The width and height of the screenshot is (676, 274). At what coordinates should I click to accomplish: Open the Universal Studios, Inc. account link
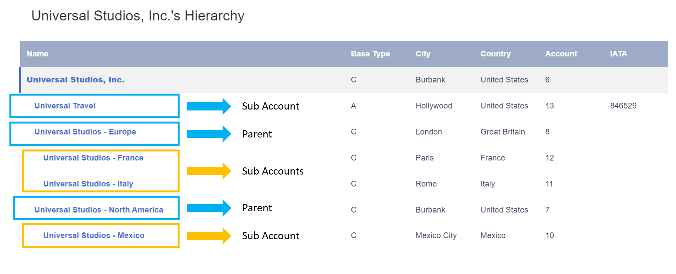[75, 80]
